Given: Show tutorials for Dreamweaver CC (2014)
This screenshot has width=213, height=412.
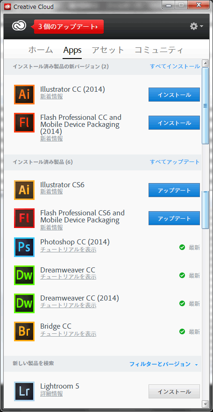Looking at the screenshot, I should tap(68, 306).
